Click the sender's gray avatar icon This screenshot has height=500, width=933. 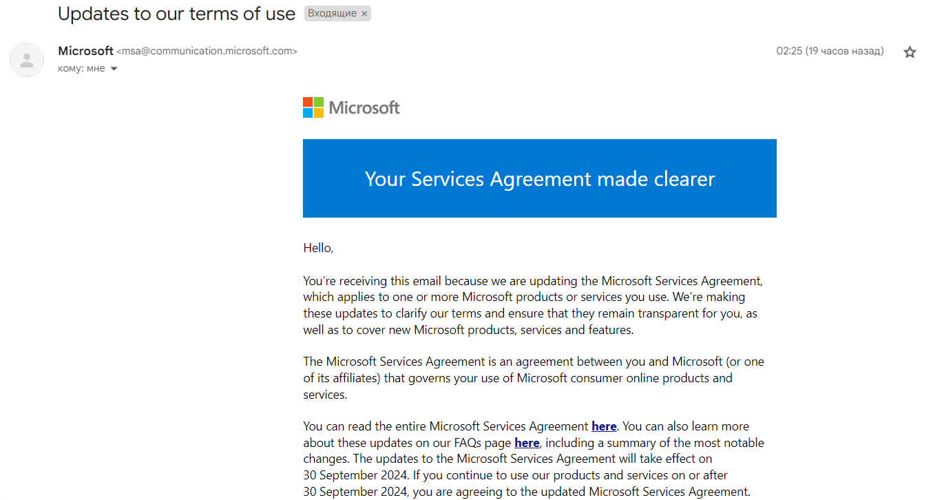coord(27,60)
